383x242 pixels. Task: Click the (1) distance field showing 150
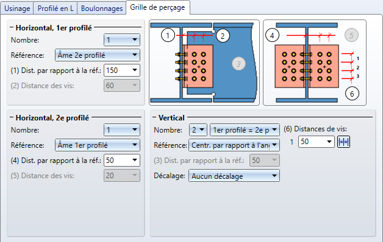click(x=122, y=71)
